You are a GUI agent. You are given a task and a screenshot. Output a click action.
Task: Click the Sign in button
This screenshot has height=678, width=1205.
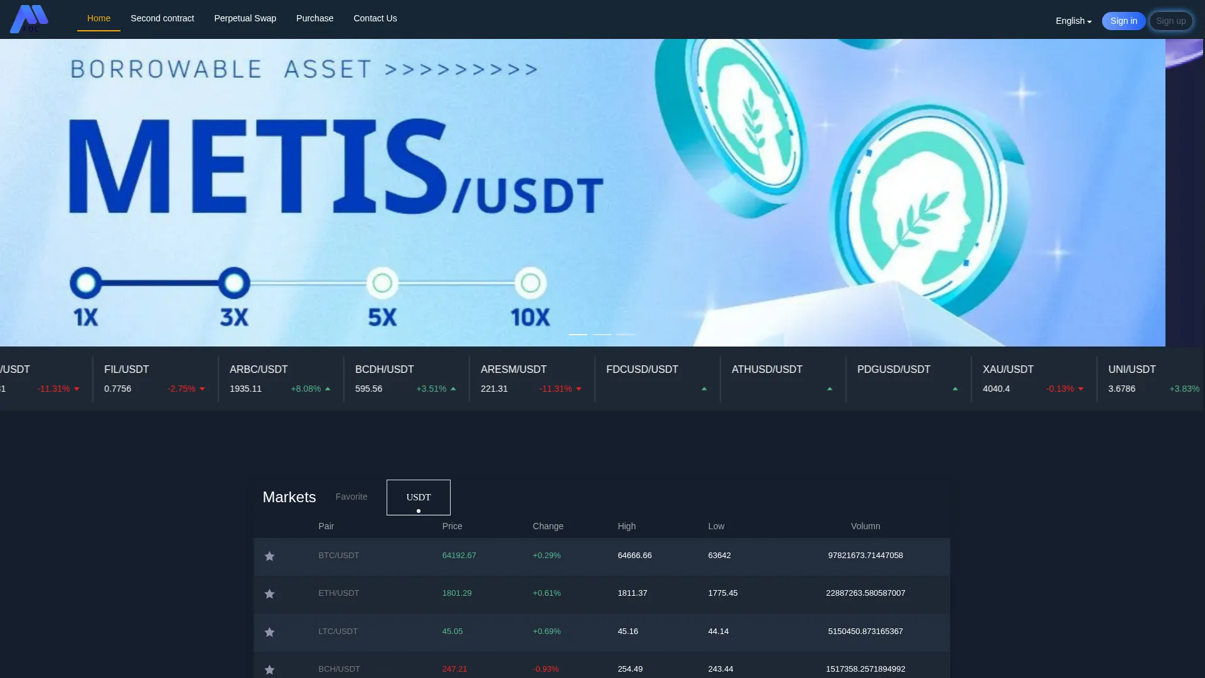1123,21
